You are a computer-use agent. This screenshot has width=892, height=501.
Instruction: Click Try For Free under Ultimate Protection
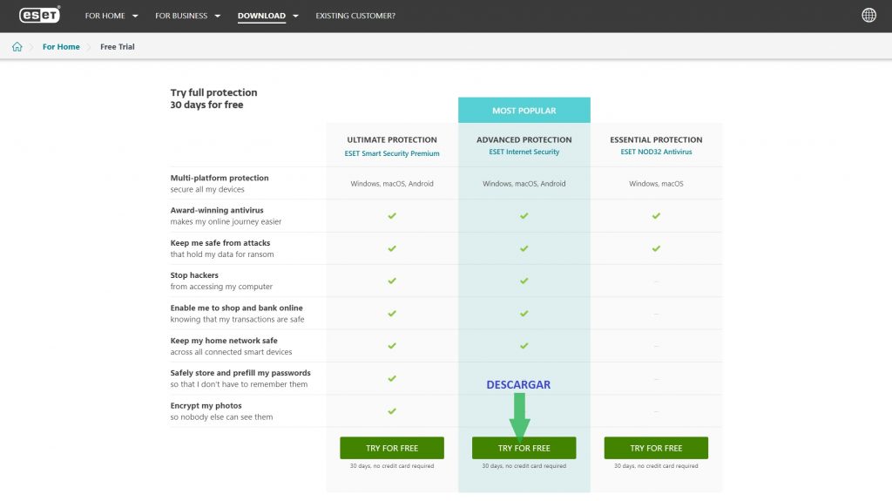click(x=392, y=448)
